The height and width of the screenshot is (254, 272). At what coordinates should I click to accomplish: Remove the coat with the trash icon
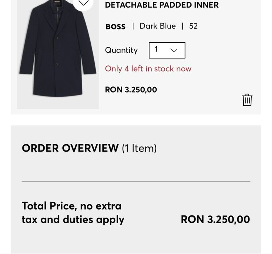point(247,100)
